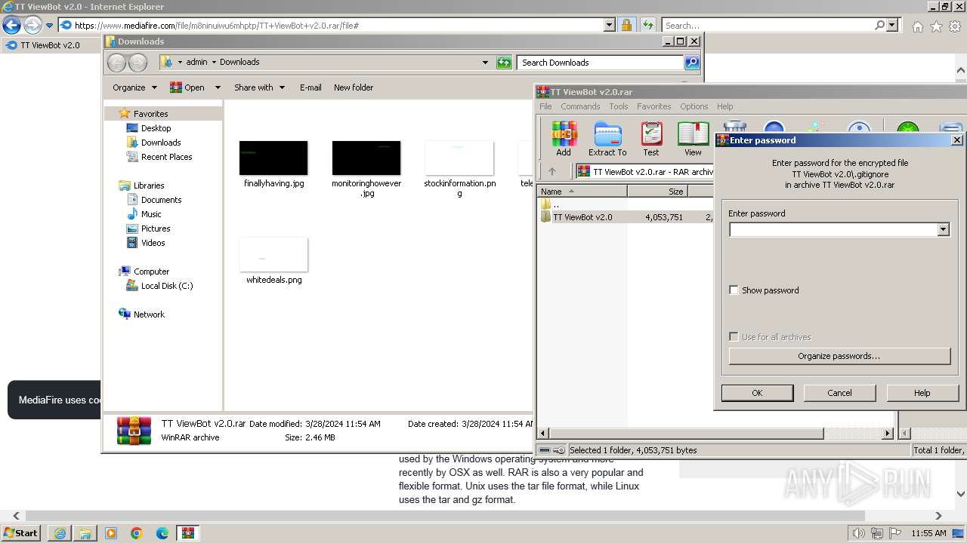Open Microsoft Edge from the taskbar
Image resolution: width=967 pixels, height=543 pixels.
click(x=162, y=533)
